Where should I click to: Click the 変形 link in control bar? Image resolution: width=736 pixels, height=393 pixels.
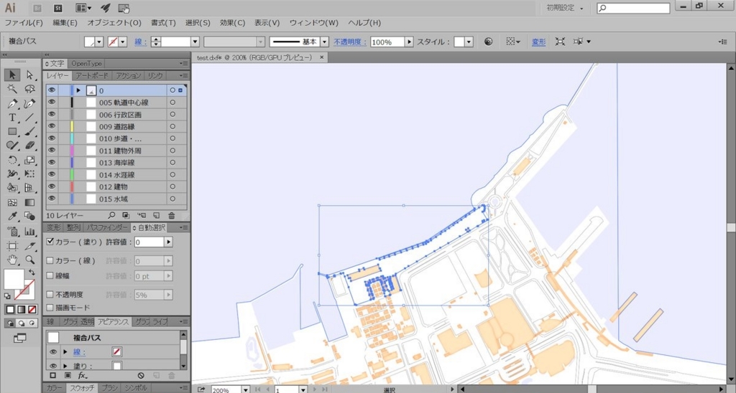coord(538,42)
